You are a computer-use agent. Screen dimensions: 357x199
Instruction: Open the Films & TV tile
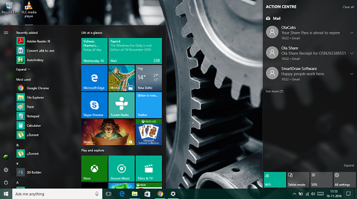coord(149,169)
